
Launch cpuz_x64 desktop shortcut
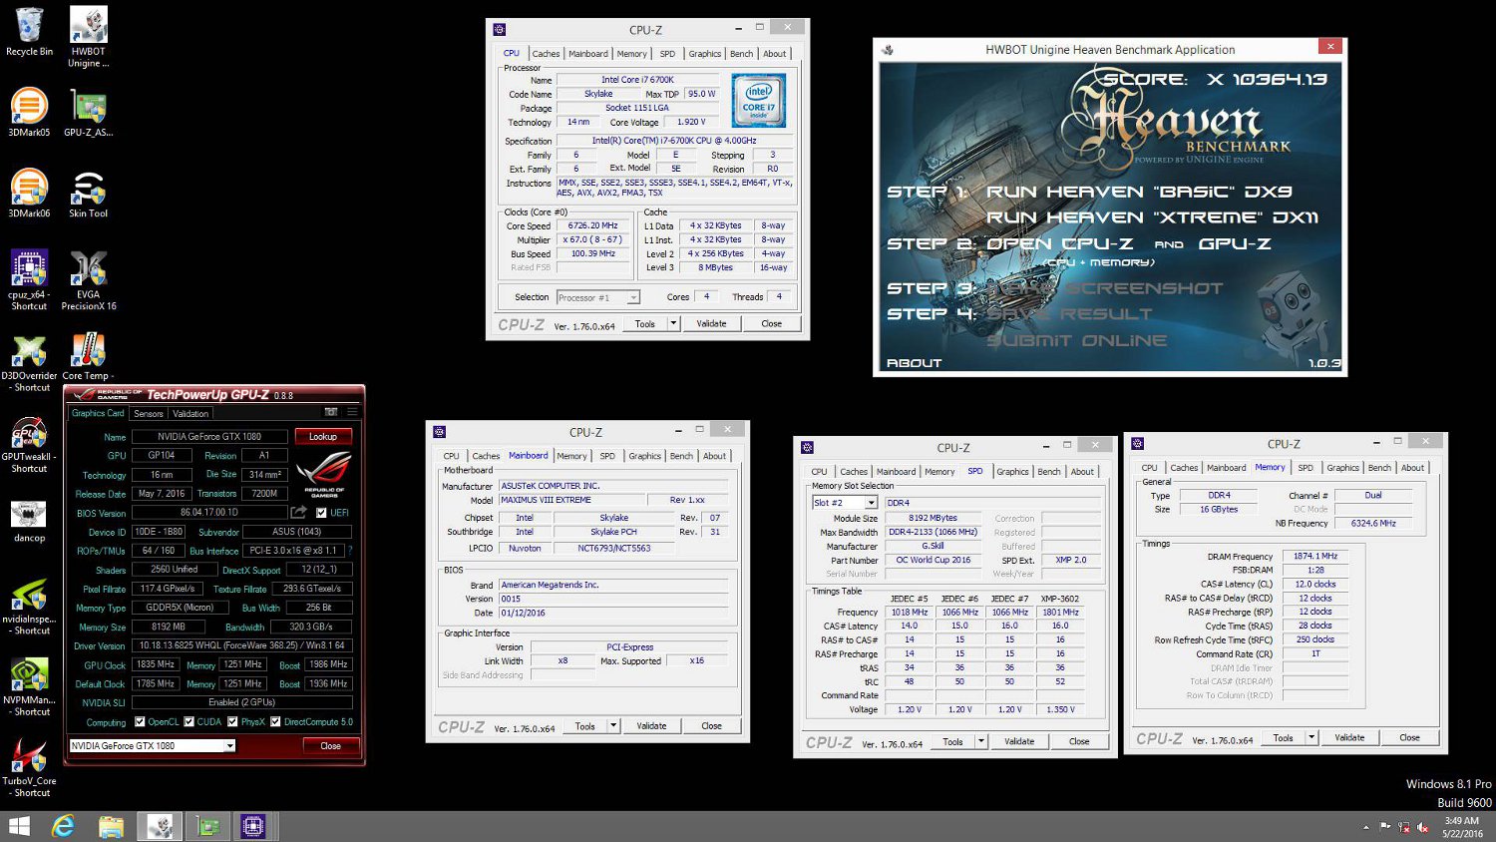coord(29,280)
